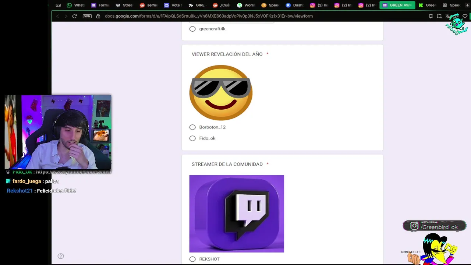Screen dimensions: 471x265
Task: Click Rekshot21 username in chat
Action: click(20, 191)
